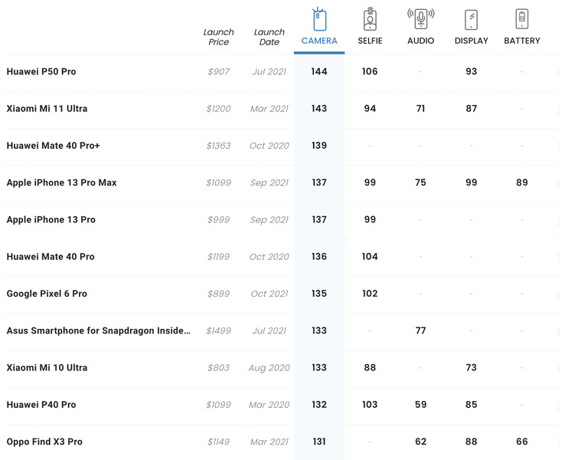Viewport: 562px width, 460px height.
Task: Click the Camera phone icon
Action: [x=319, y=19]
